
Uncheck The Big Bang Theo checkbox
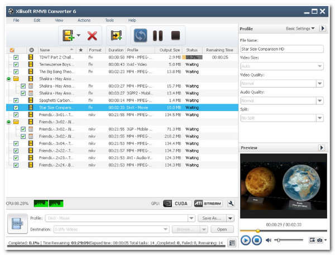[16, 71]
